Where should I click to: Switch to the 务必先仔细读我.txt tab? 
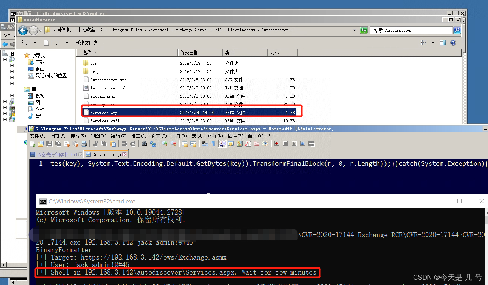click(x=56, y=154)
